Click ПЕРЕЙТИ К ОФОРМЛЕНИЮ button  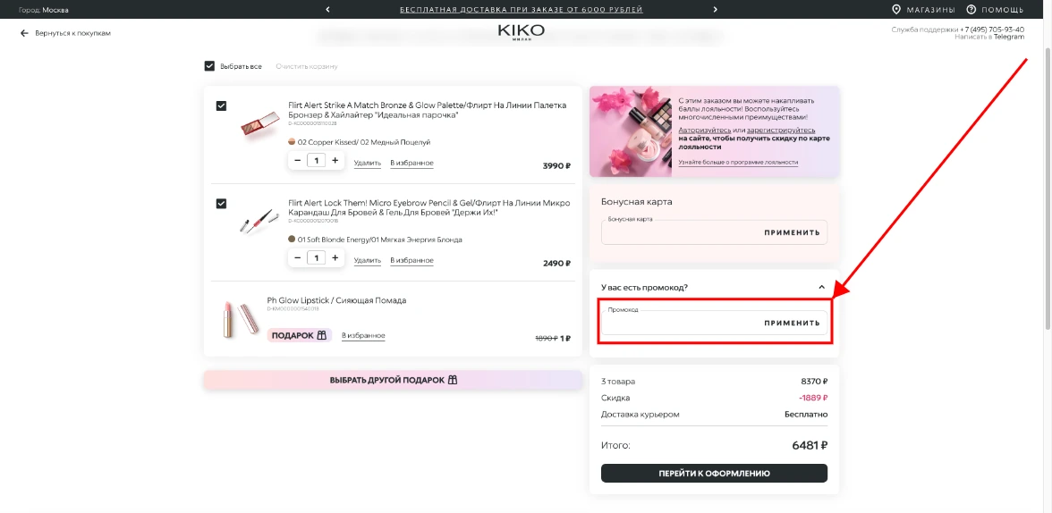pyautogui.click(x=714, y=474)
